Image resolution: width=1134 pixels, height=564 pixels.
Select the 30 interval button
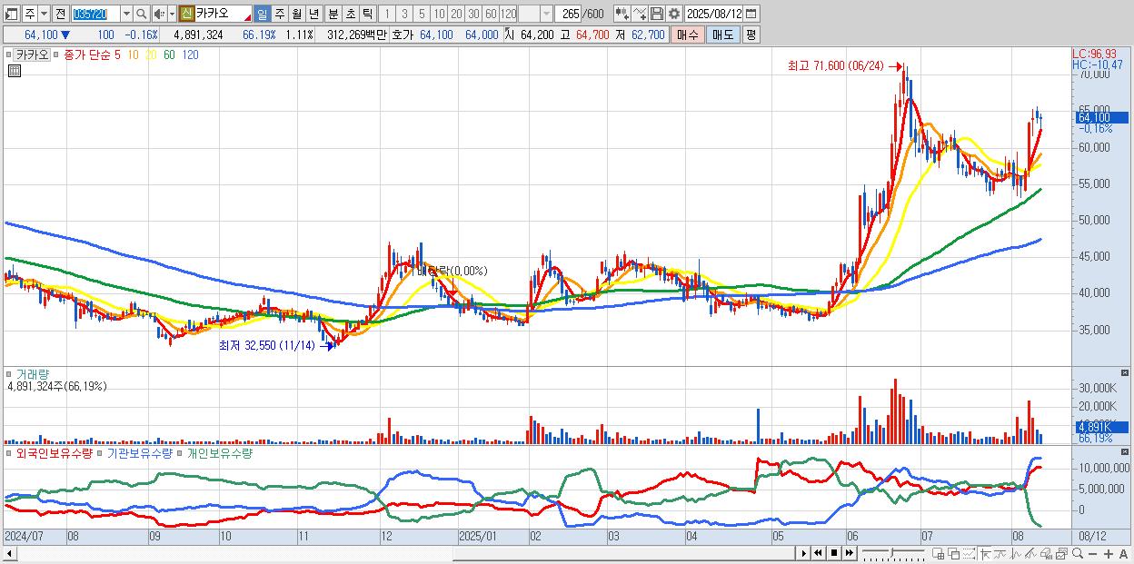click(473, 14)
